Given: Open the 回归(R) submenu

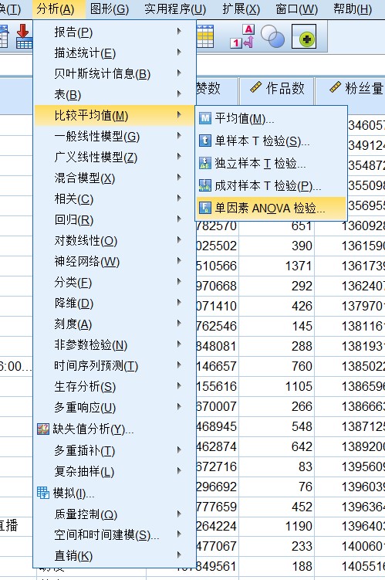Looking at the screenshot, I should point(115,219).
